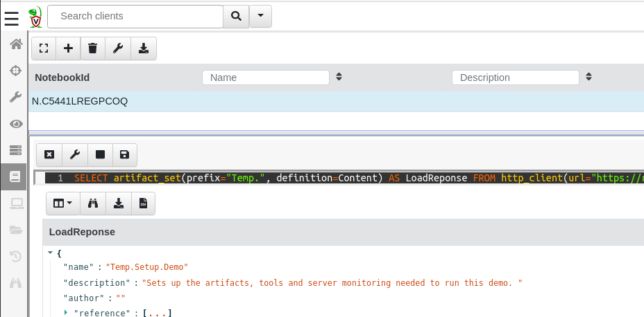The image size is (644, 317).
Task: Expand the collapsed "reference" JSON array
Action: click(66, 313)
